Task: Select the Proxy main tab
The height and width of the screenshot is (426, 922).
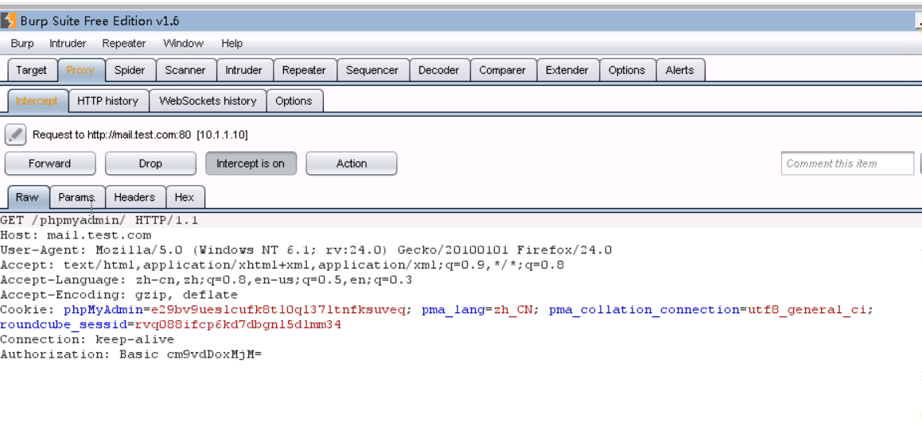Action: click(x=80, y=70)
